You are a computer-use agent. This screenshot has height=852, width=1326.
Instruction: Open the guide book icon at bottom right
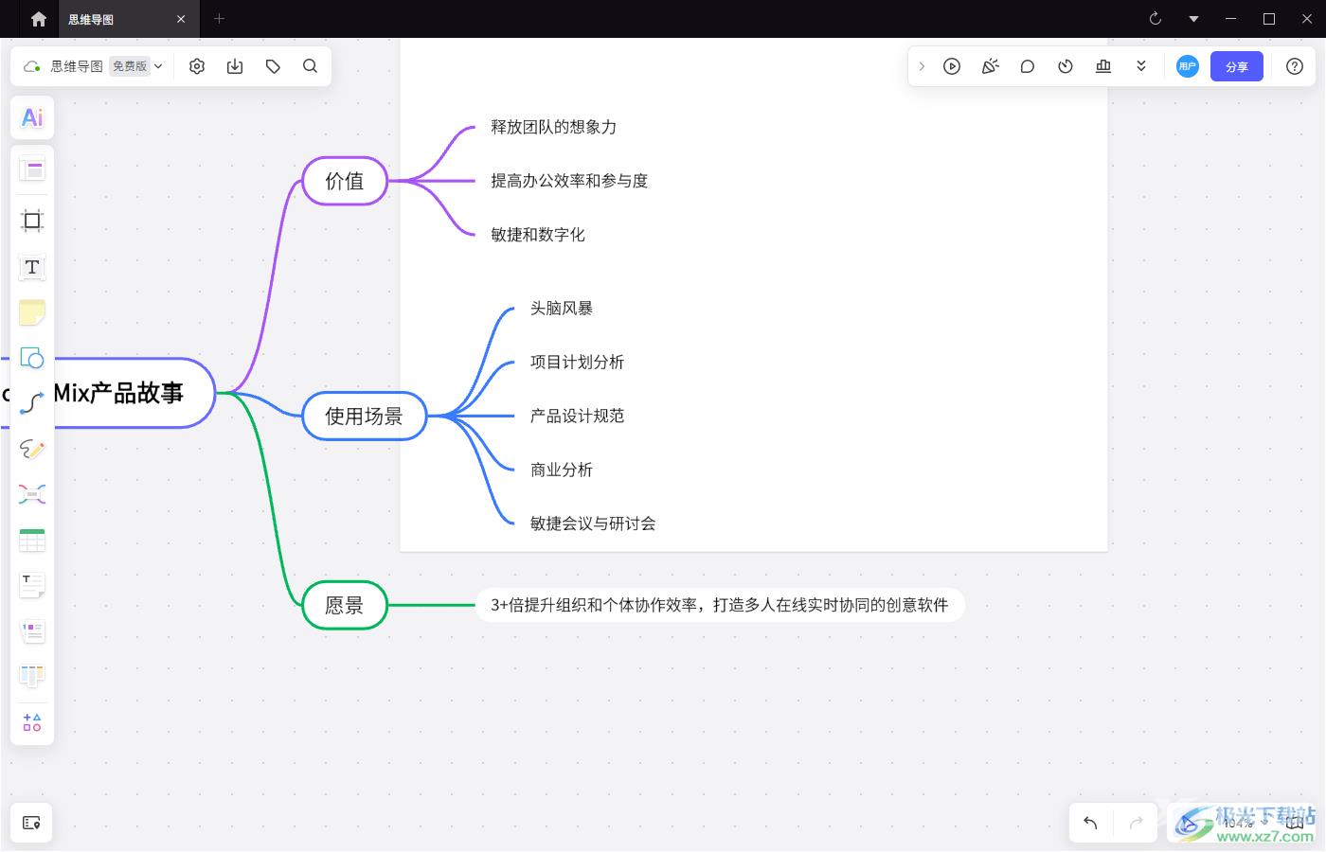[x=1295, y=823]
